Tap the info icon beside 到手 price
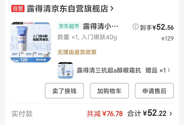This screenshot has width=184, height=125. pos(135,27)
